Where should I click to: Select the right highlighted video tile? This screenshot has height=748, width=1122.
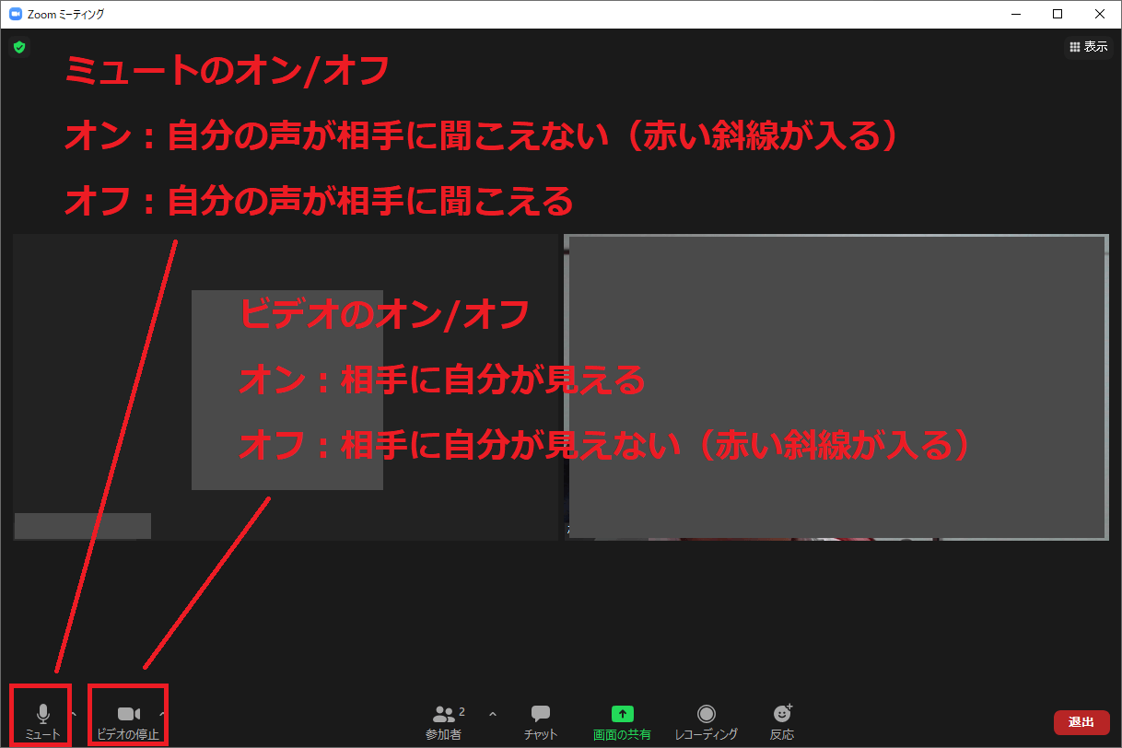[836, 387]
